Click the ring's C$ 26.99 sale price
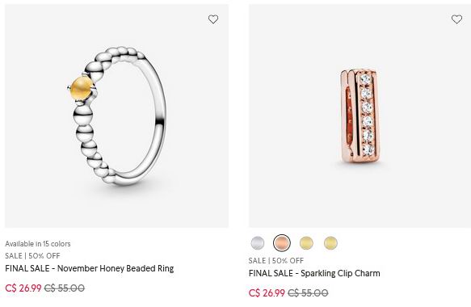 point(23,288)
